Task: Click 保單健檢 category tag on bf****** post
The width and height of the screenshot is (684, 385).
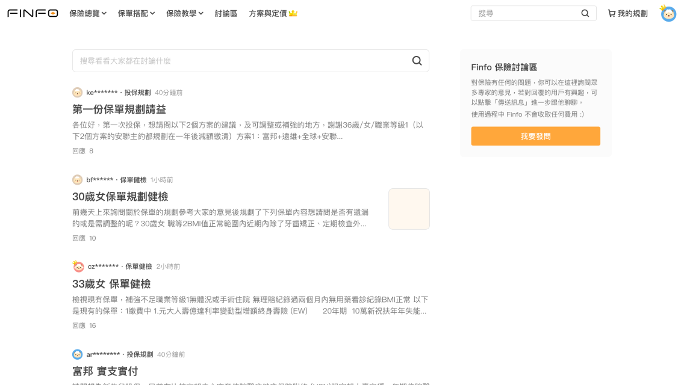Action: click(x=133, y=180)
